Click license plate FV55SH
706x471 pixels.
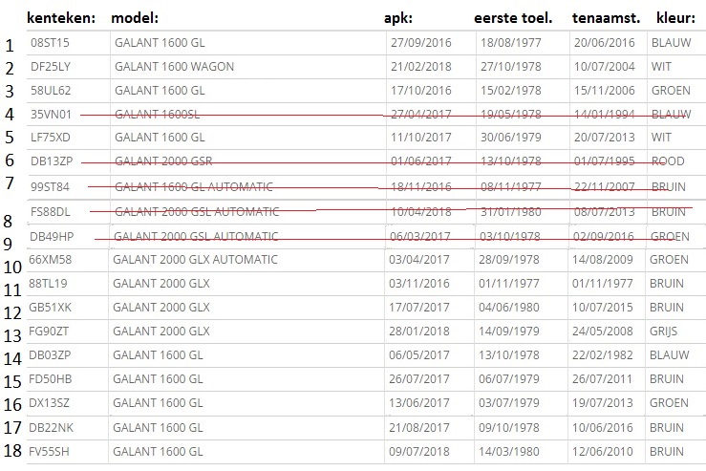[51, 452]
